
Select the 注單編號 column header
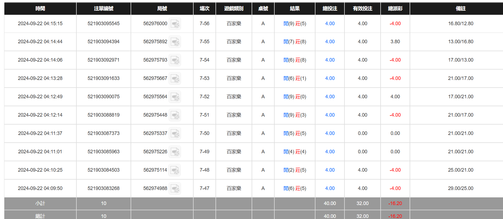(x=104, y=8)
